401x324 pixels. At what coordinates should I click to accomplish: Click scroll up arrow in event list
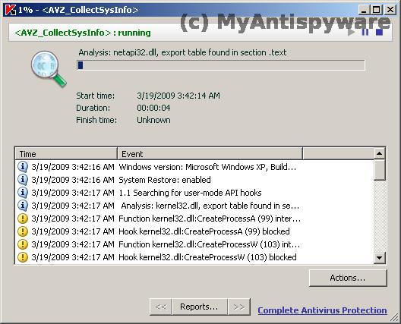[x=379, y=153]
